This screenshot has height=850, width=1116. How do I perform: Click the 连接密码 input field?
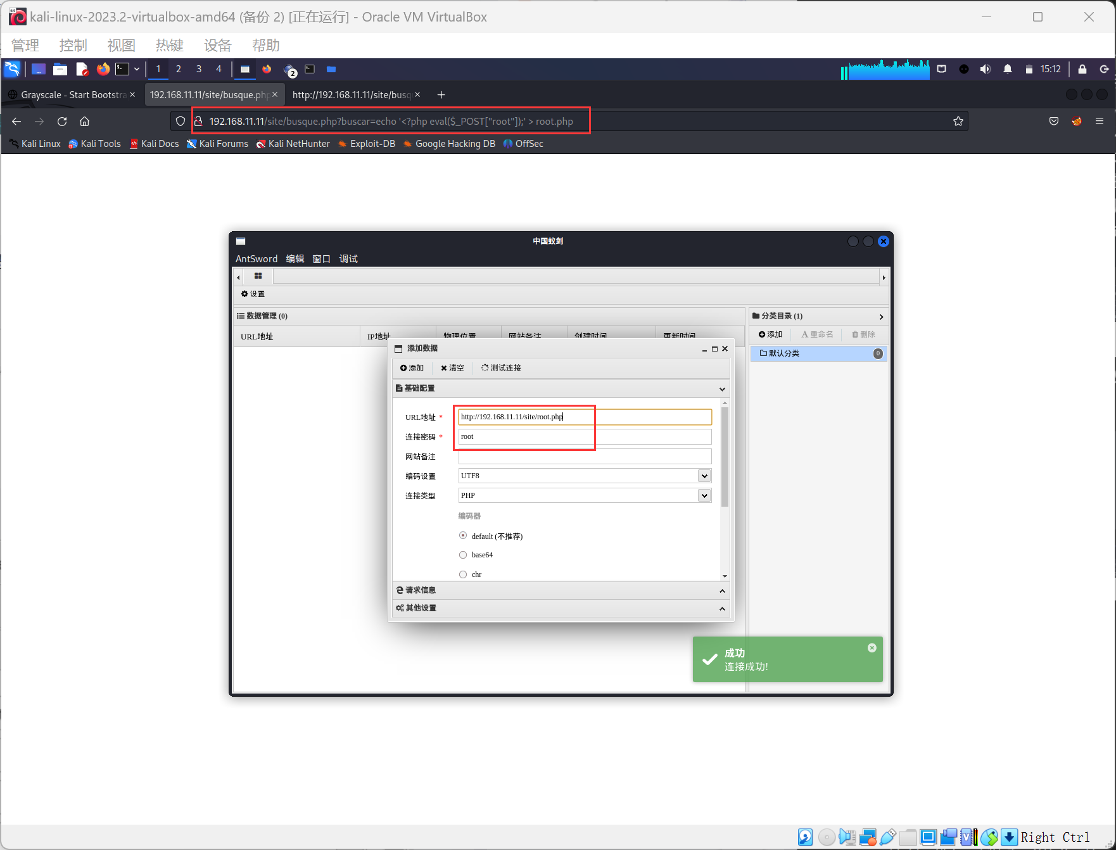tap(585, 436)
